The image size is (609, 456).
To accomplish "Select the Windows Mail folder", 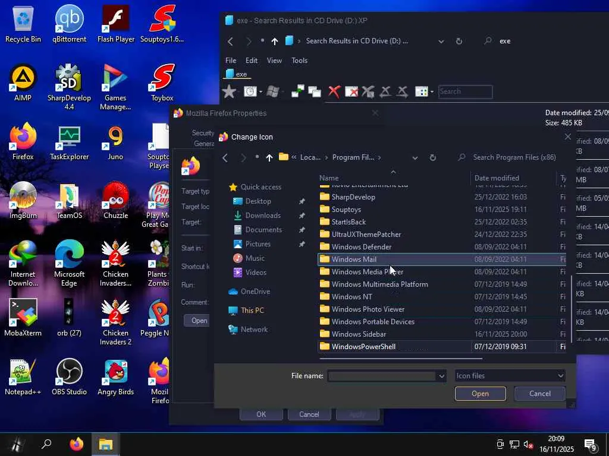I will pos(442,259).
